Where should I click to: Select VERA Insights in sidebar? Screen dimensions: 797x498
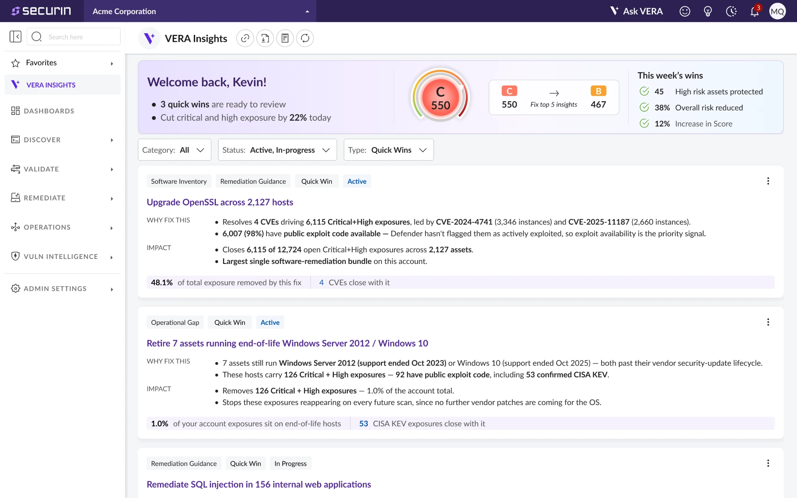pos(62,85)
